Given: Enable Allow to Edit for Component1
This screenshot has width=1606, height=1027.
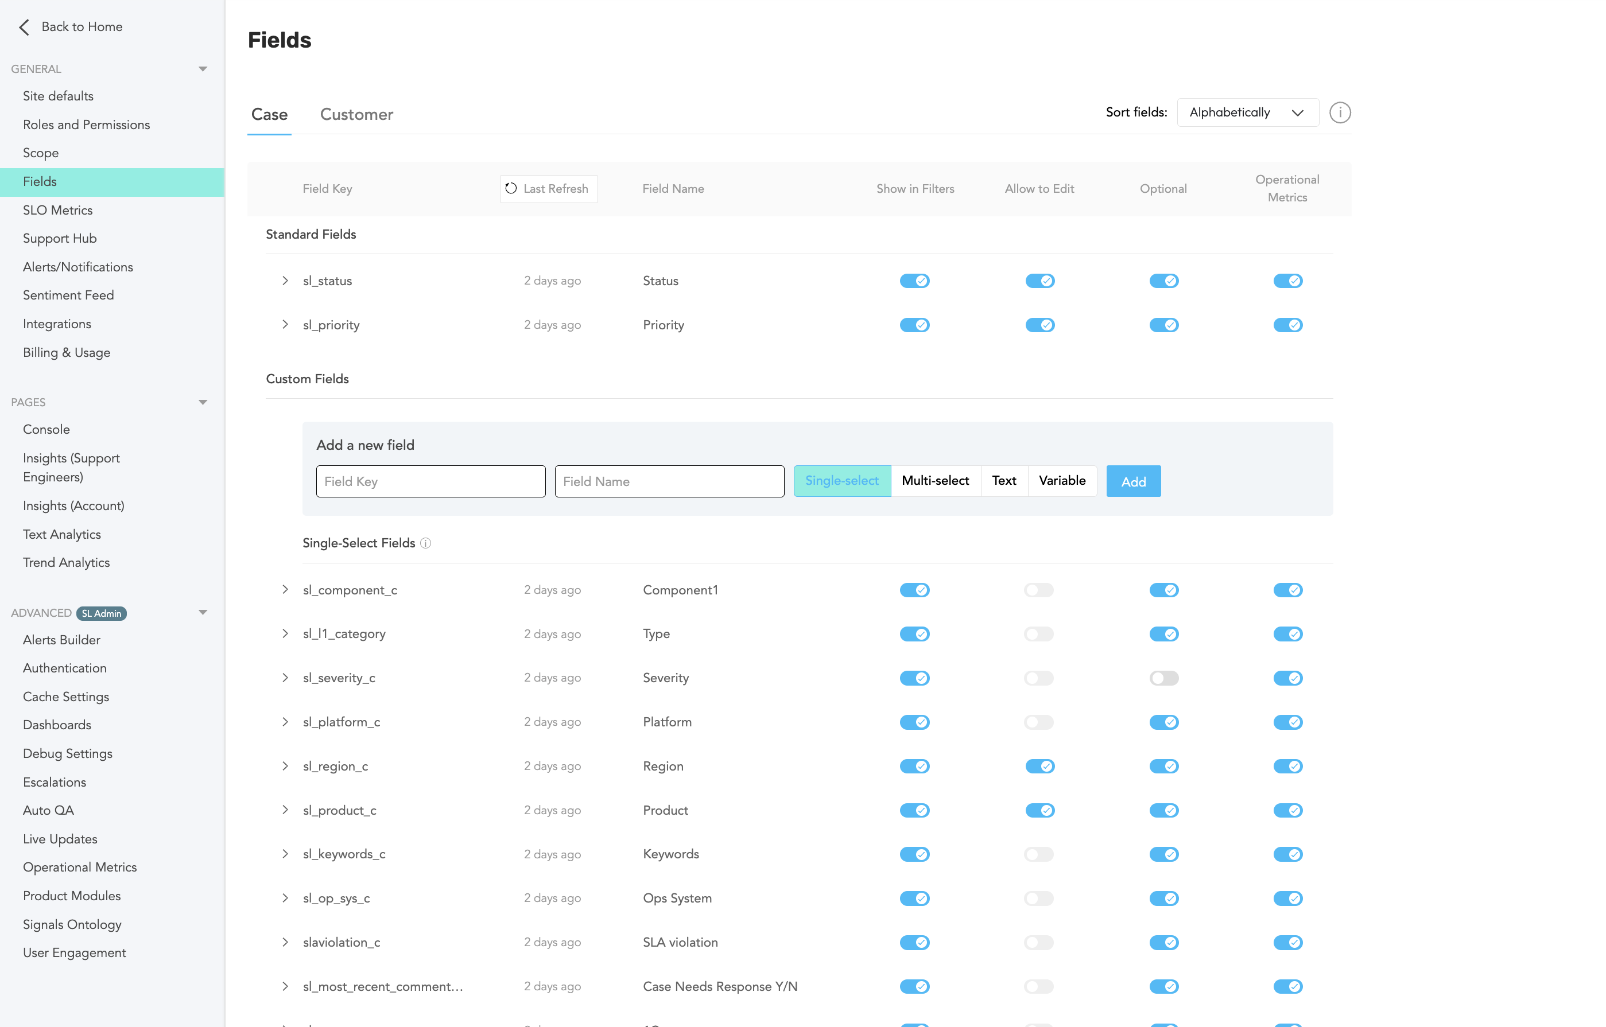Looking at the screenshot, I should click(1039, 590).
